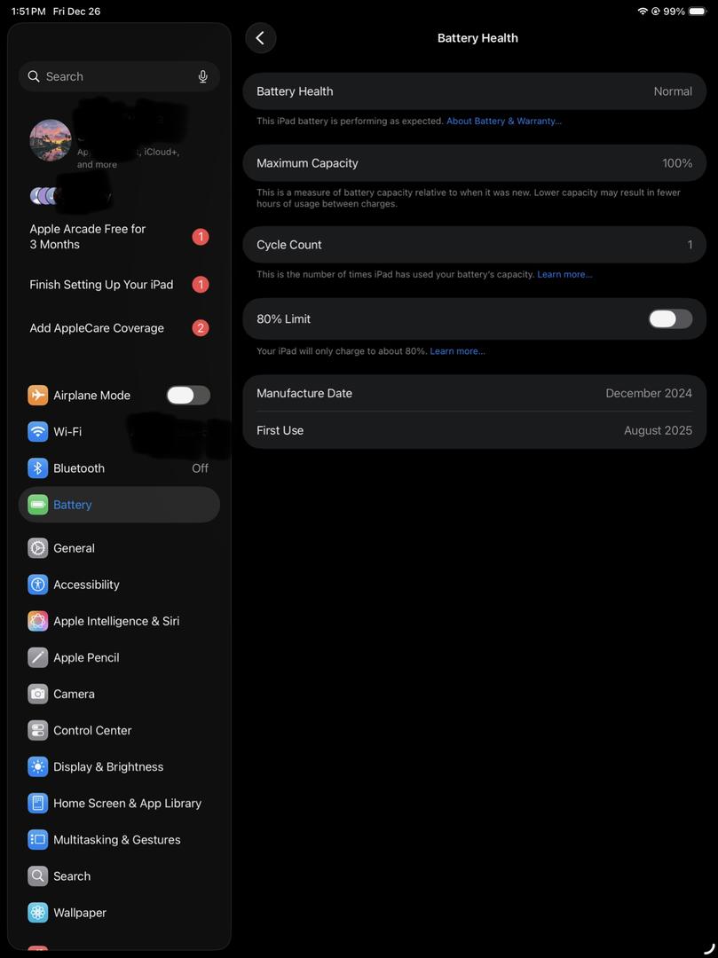Tap the battery indicator in status bar
Screen dimensions: 718x958
(x=698, y=11)
